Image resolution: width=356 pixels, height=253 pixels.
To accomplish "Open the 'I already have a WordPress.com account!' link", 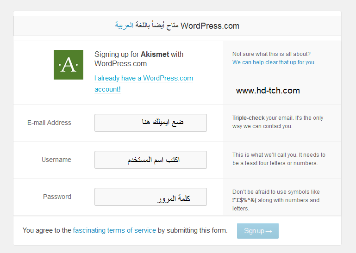I will point(144,84).
